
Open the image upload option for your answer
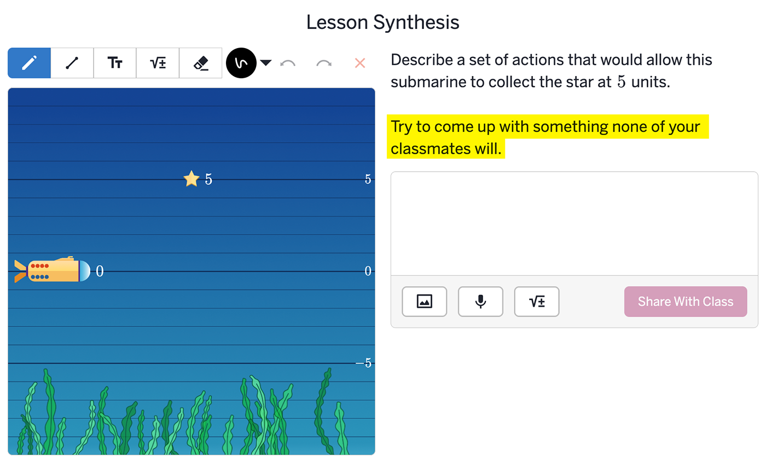click(425, 301)
